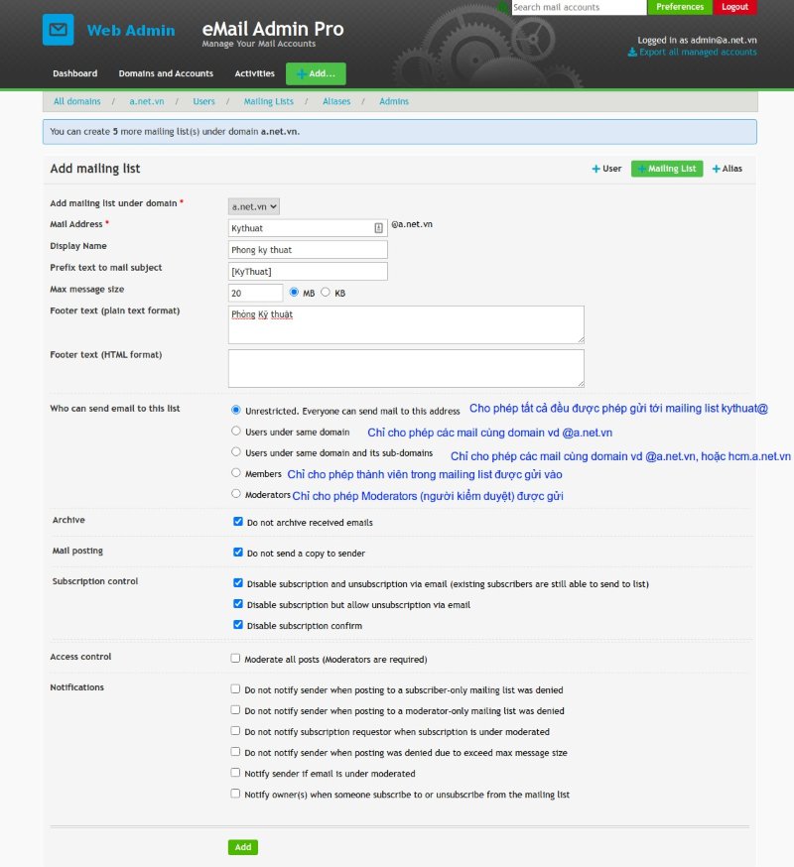The image size is (794, 867).
Task: Click the HTML format footer textarea
Action: (406, 368)
